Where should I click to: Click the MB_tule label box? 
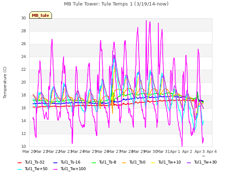(41, 15)
